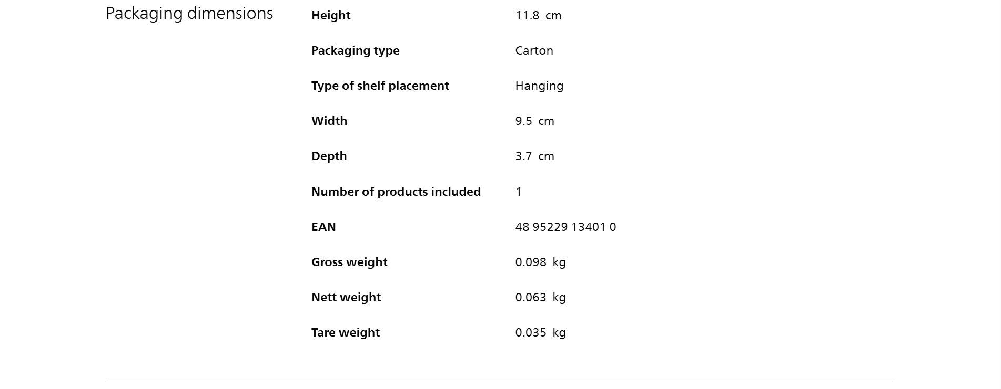Click the Depth label
Screen dimensions: 1001x389
[x=329, y=156]
